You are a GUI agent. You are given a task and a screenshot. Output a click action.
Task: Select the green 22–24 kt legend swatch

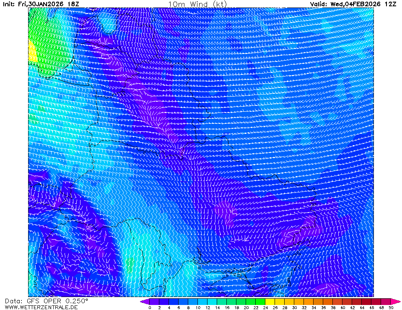tap(260, 301)
